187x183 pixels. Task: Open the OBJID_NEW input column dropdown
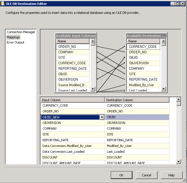click(x=102, y=117)
